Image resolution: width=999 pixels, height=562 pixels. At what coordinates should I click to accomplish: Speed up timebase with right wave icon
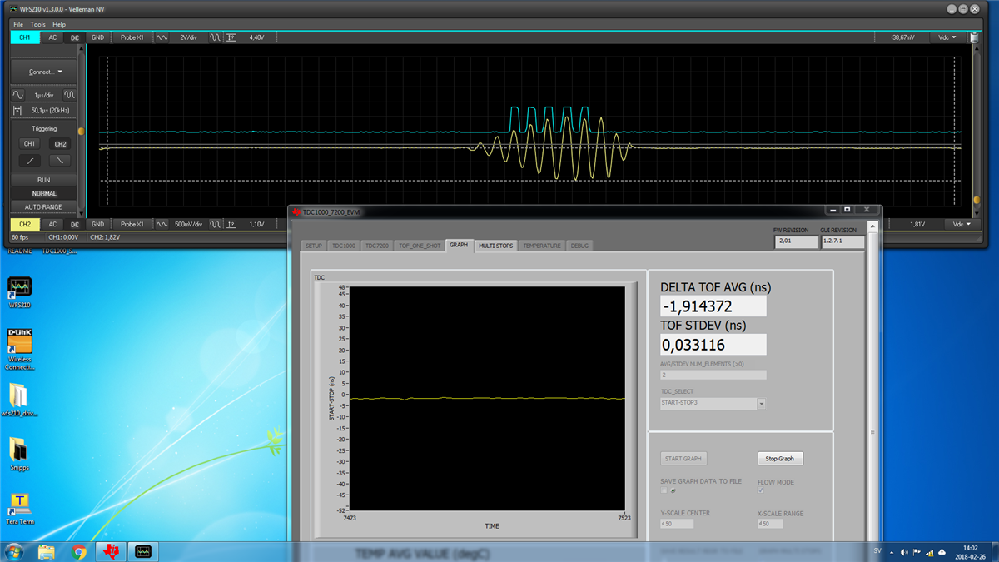click(x=69, y=95)
